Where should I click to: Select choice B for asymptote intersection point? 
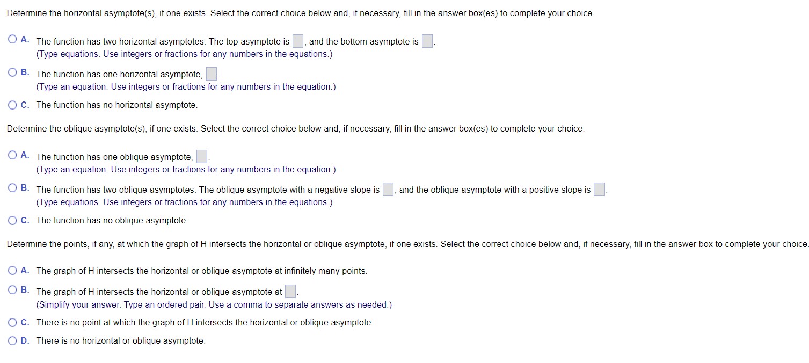point(12,291)
